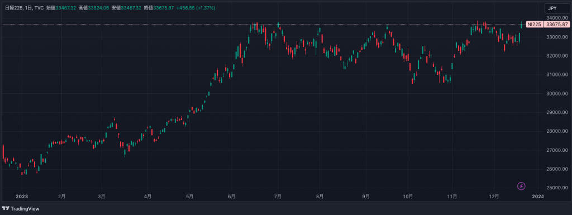Click the 4月 time axis label
The image size is (572, 215).
[147, 197]
